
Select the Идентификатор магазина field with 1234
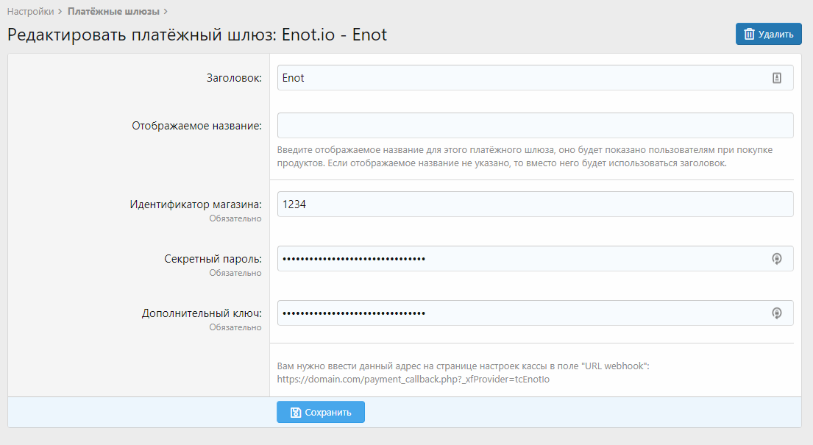click(535, 204)
